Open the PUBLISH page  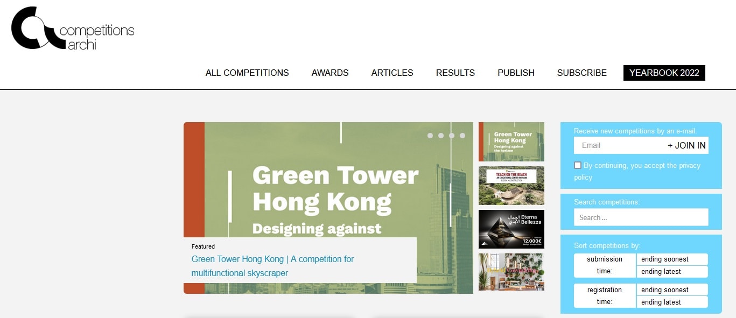(x=516, y=73)
